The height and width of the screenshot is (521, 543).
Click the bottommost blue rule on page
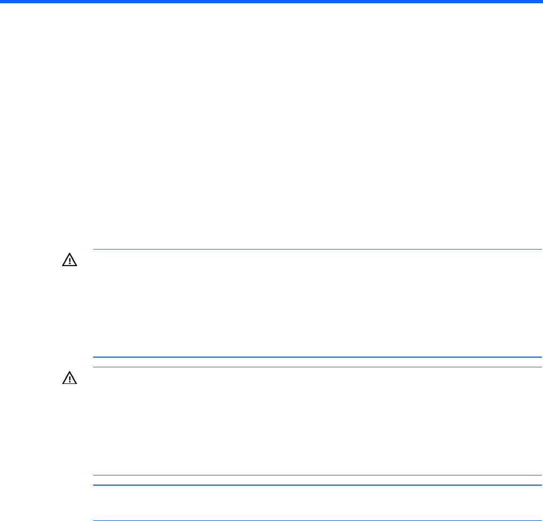coord(317,520)
